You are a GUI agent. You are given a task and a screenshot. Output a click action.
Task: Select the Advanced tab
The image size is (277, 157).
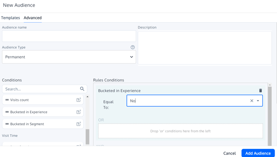coord(33,18)
